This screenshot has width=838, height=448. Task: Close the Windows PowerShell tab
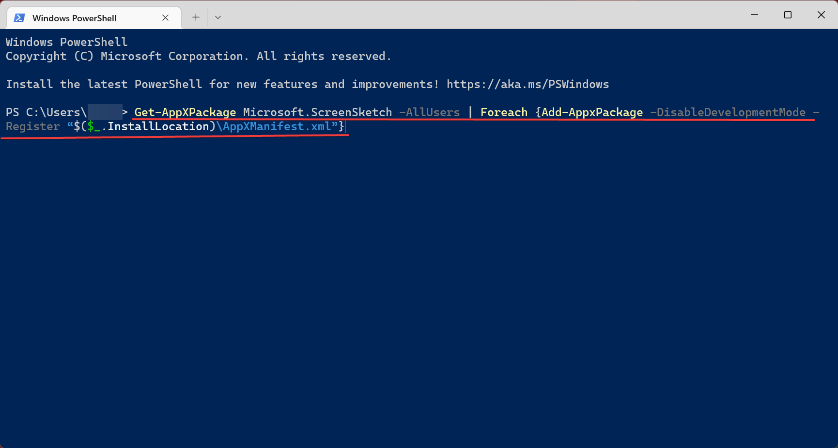[165, 18]
